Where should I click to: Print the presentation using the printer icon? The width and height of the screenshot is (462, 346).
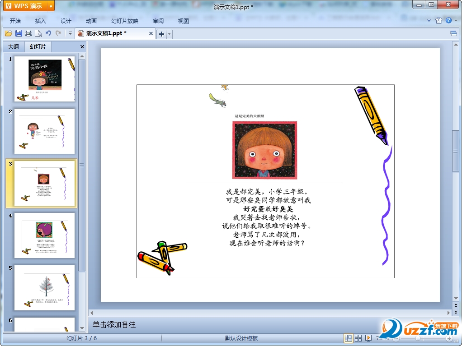(28, 33)
